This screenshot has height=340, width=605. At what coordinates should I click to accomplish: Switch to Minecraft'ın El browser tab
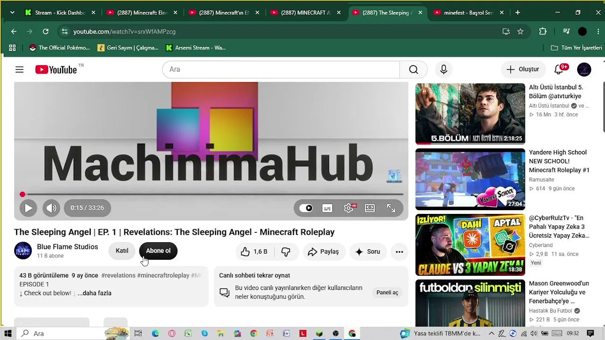pos(224,13)
